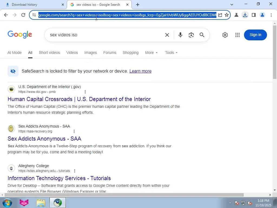277x208 pixels.
Task: Open SafeSearch Learn more link
Action: click(x=140, y=71)
